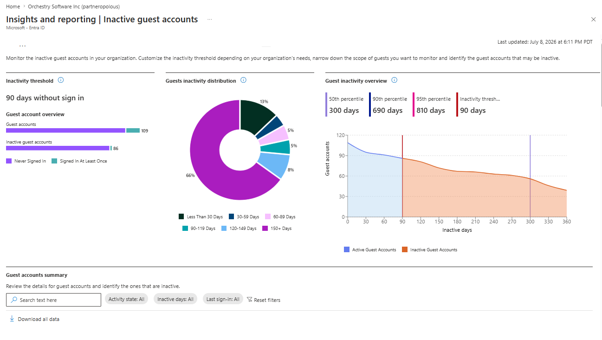This screenshot has height=340, width=602.
Task: Click the download arrow icon
Action: (12, 319)
